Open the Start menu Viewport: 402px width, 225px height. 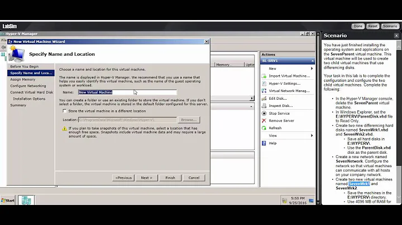[x=8, y=200]
